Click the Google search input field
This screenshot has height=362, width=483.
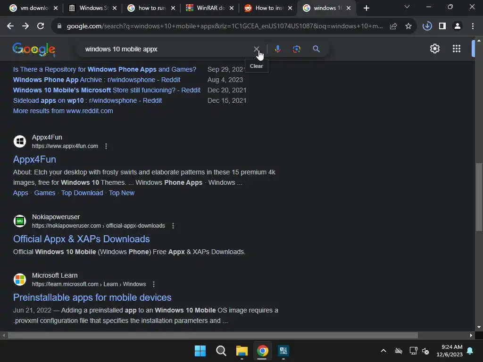(167, 49)
